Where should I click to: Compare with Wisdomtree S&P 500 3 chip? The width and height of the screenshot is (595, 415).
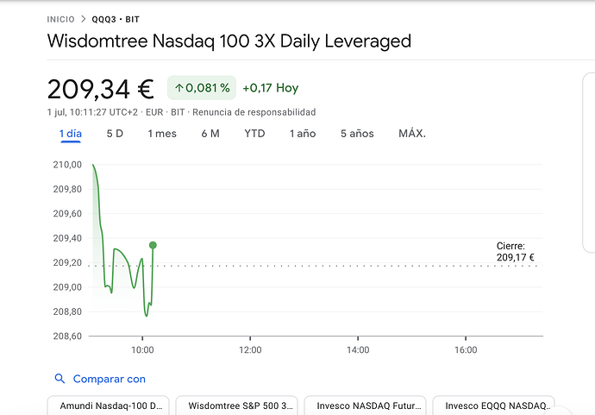pos(237,406)
